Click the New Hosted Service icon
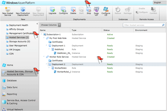Viewport: 167px width, 111px height. point(8,9)
